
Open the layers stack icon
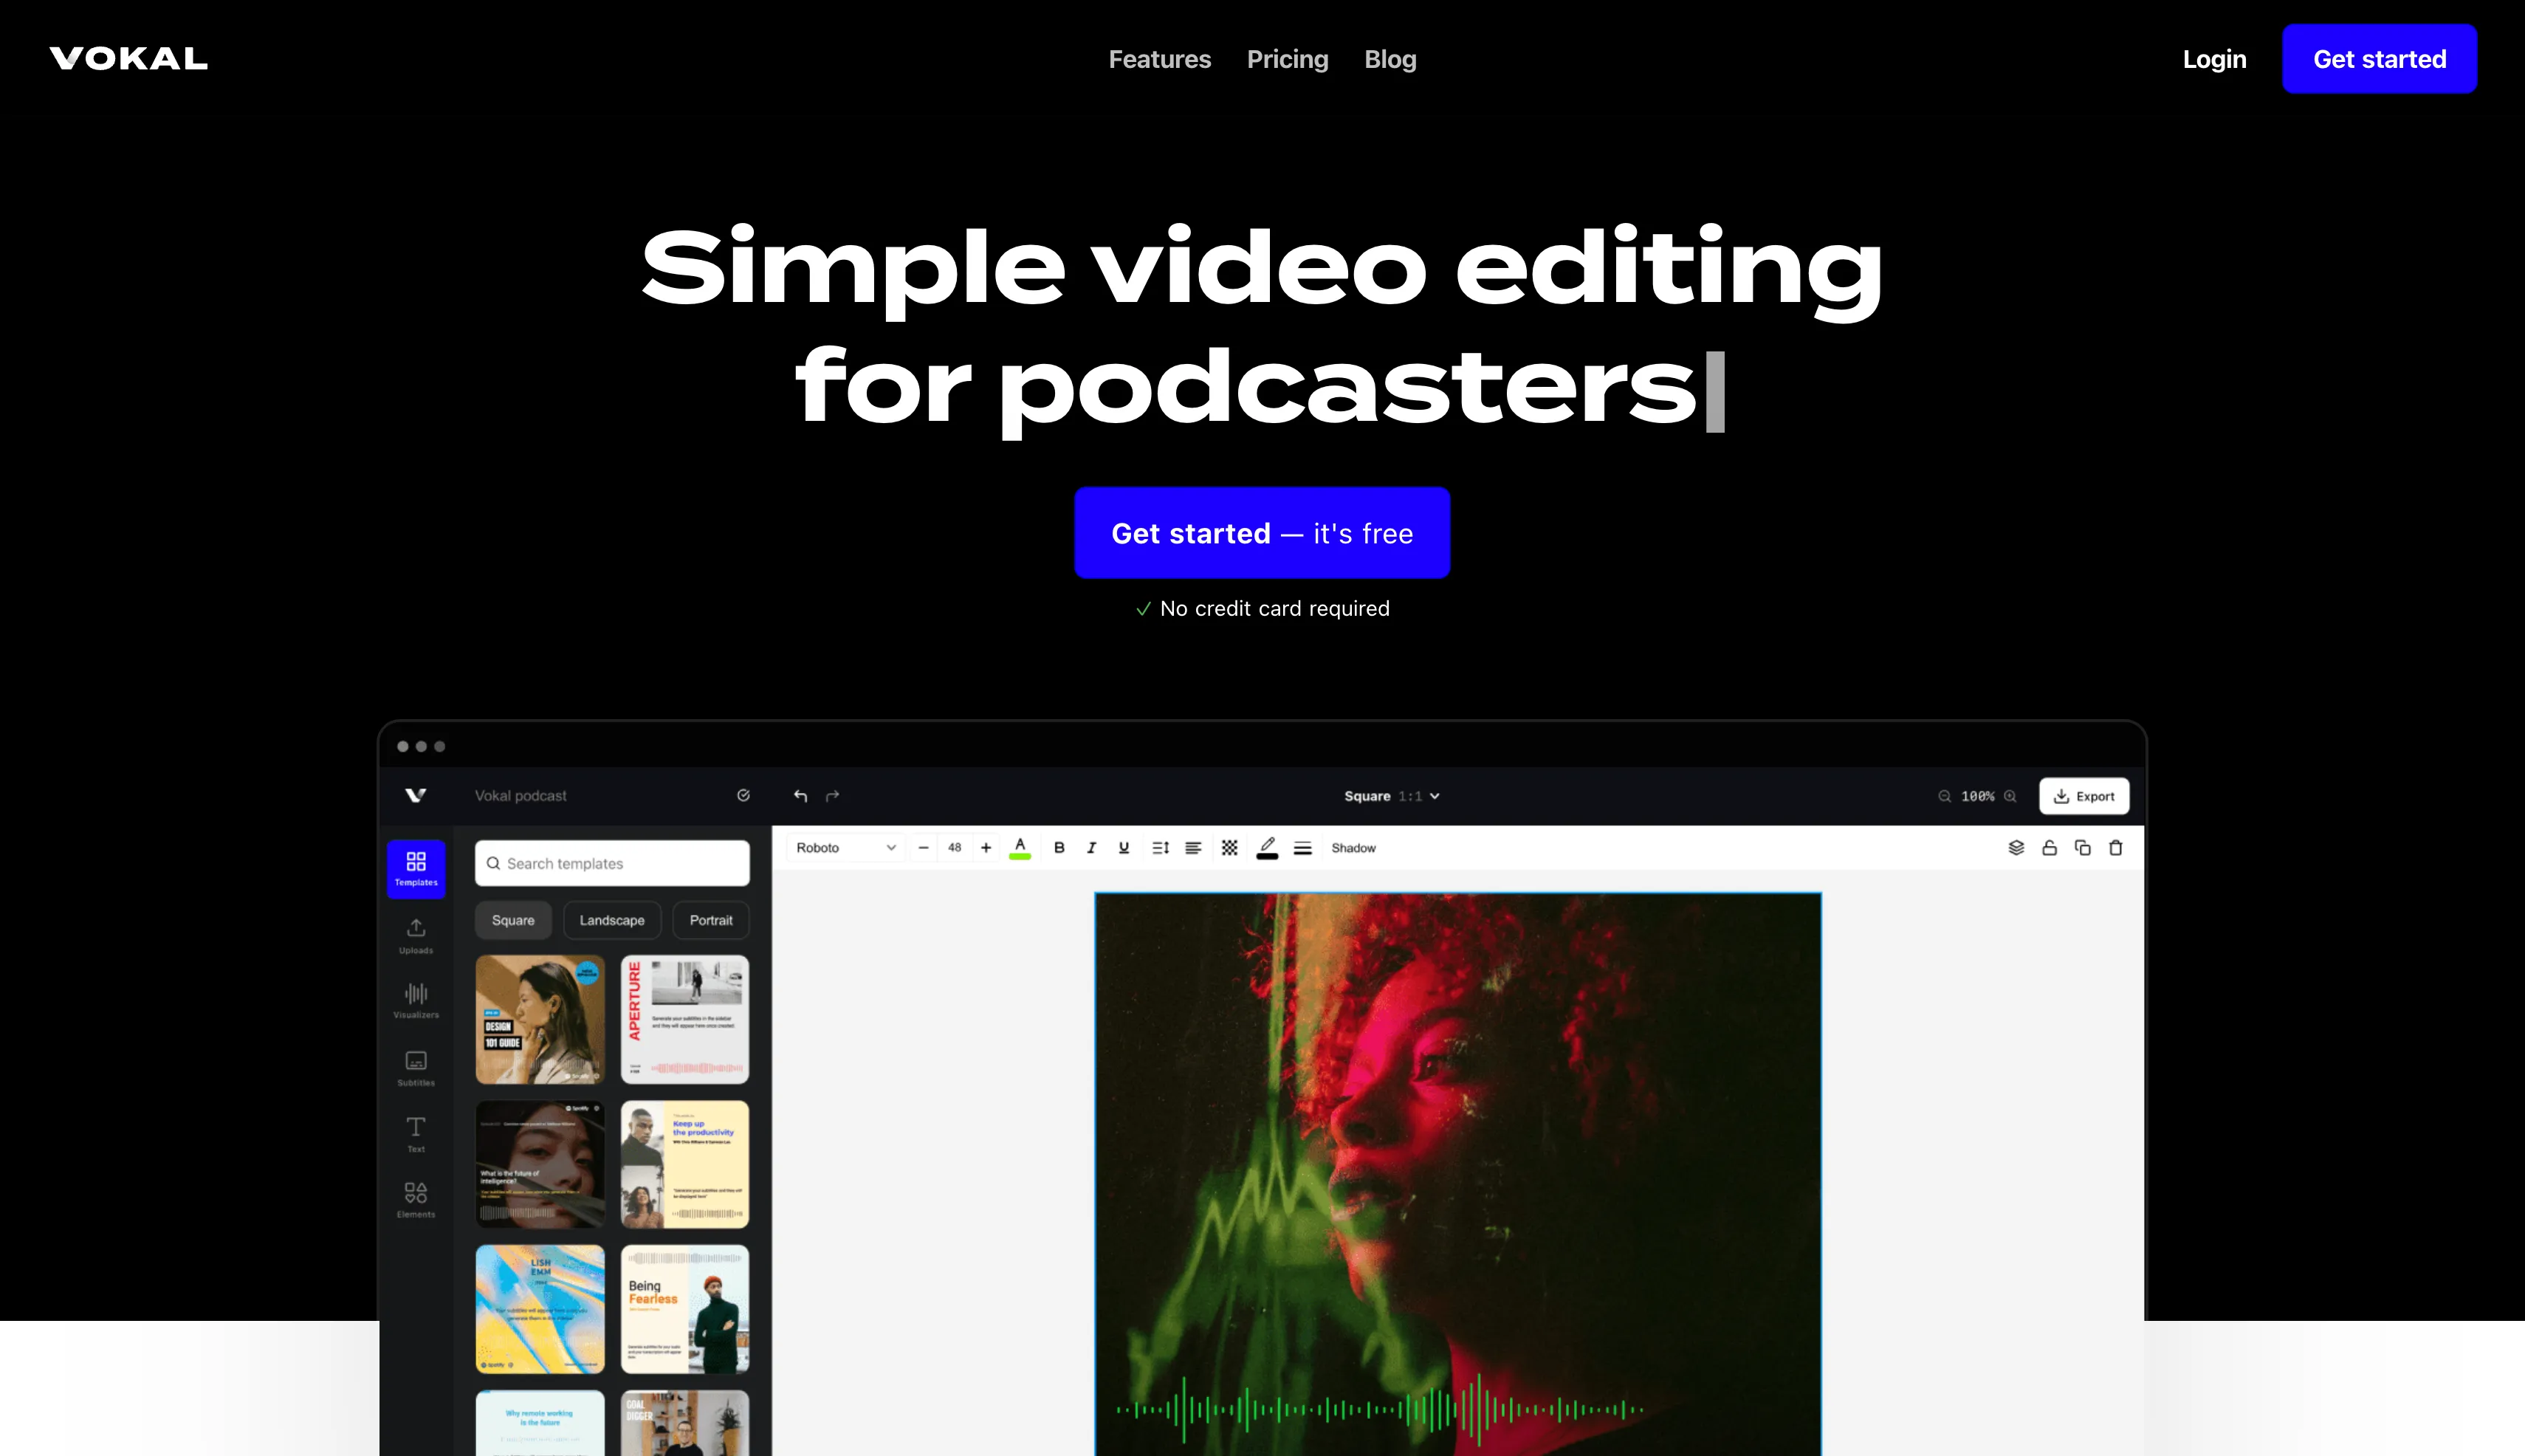2016,848
